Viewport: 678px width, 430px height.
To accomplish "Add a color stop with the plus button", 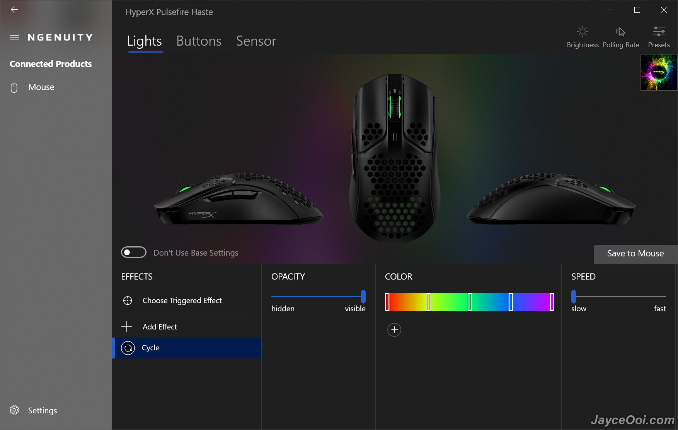I will [x=394, y=330].
